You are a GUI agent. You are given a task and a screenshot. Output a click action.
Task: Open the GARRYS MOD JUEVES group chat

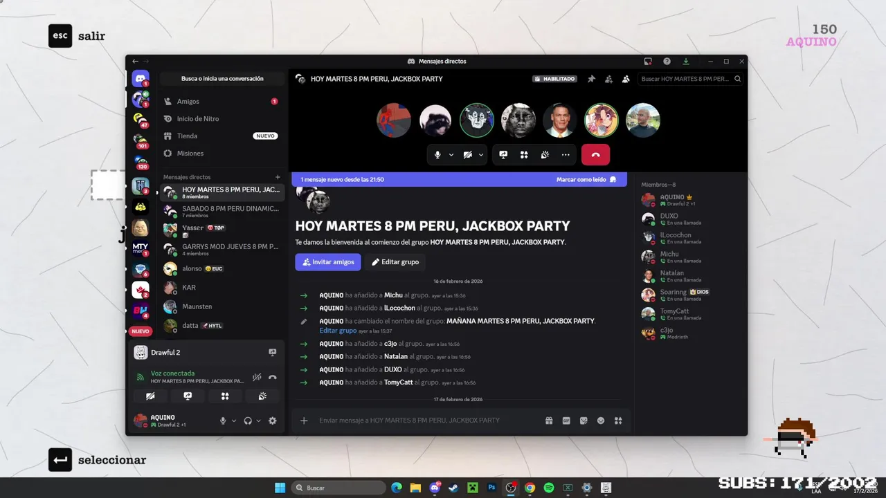(221, 250)
